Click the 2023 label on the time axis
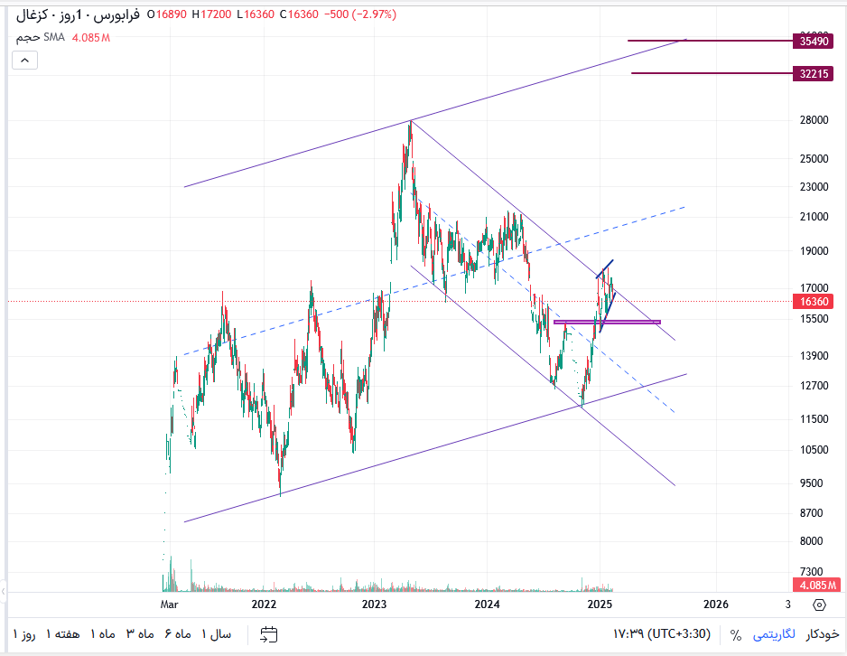847x656 pixels. pos(375,604)
